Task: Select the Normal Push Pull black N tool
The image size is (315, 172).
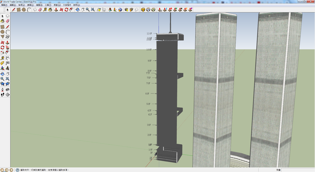Action: coord(180,10)
